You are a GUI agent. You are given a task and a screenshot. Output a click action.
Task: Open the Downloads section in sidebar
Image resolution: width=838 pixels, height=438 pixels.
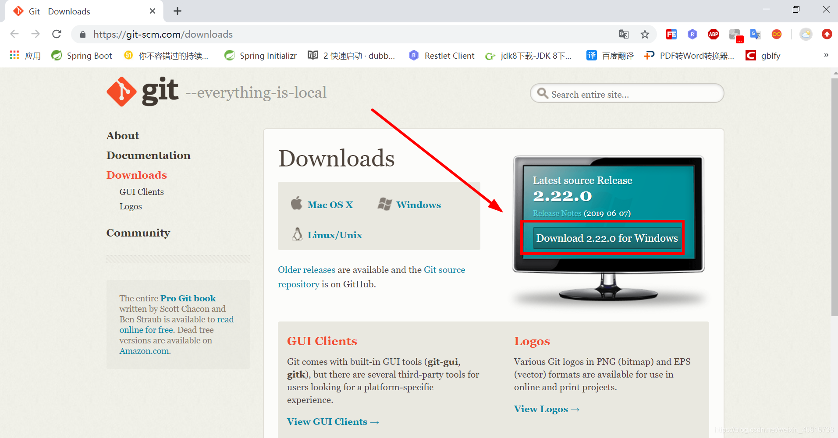[x=137, y=175]
